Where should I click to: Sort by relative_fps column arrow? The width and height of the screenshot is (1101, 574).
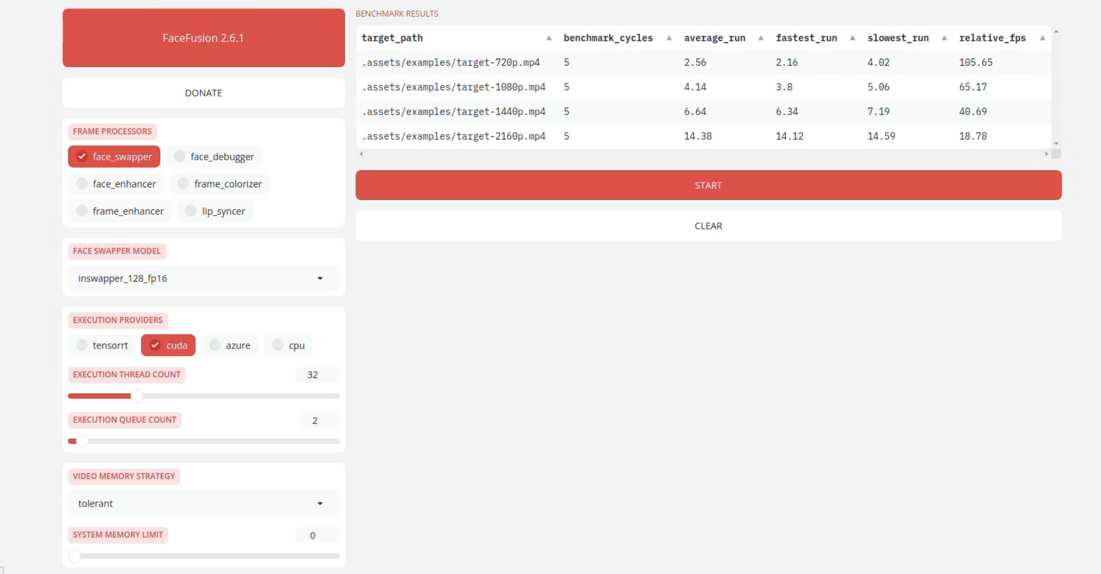click(x=1042, y=38)
